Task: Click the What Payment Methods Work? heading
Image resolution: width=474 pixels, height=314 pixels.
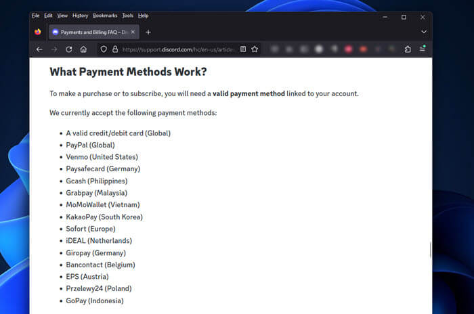Action: (x=128, y=72)
